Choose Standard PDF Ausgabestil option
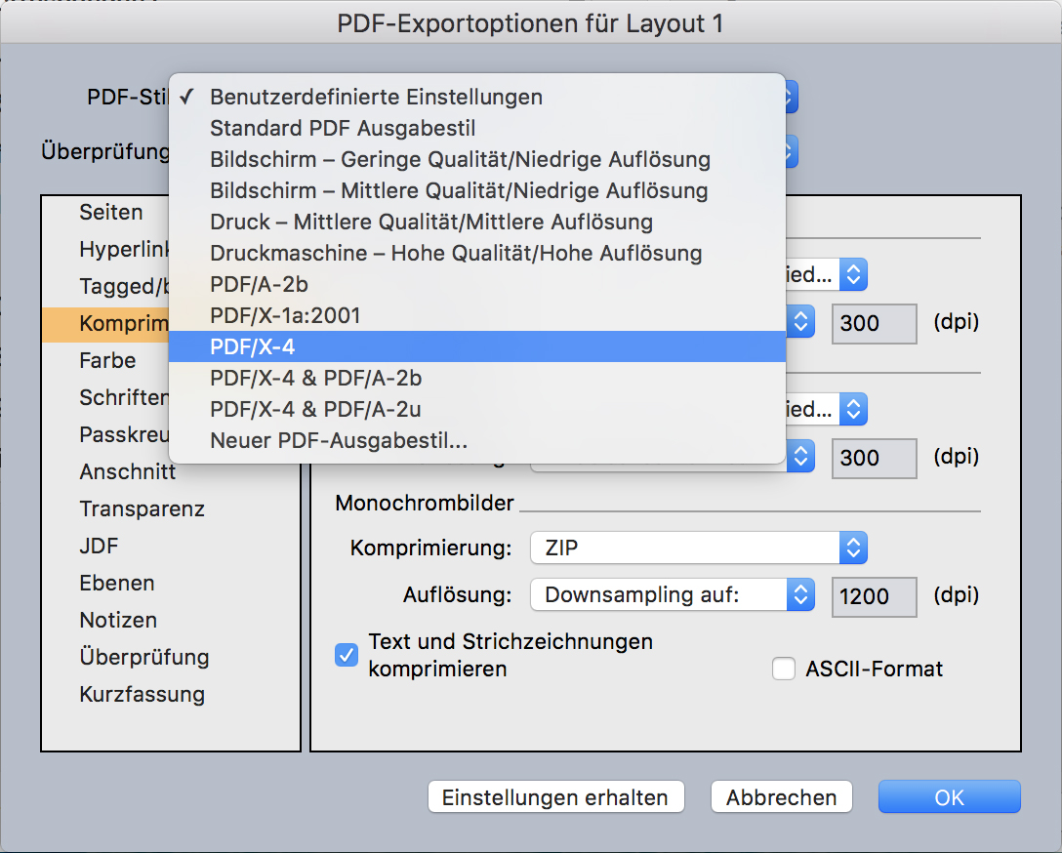Viewport: 1062px width, 853px height. pos(476,128)
